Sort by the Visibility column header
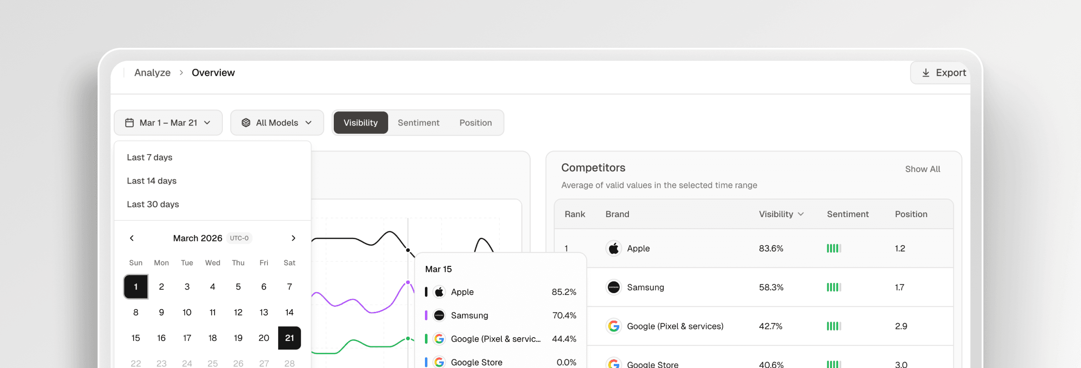1081x368 pixels. click(x=781, y=214)
